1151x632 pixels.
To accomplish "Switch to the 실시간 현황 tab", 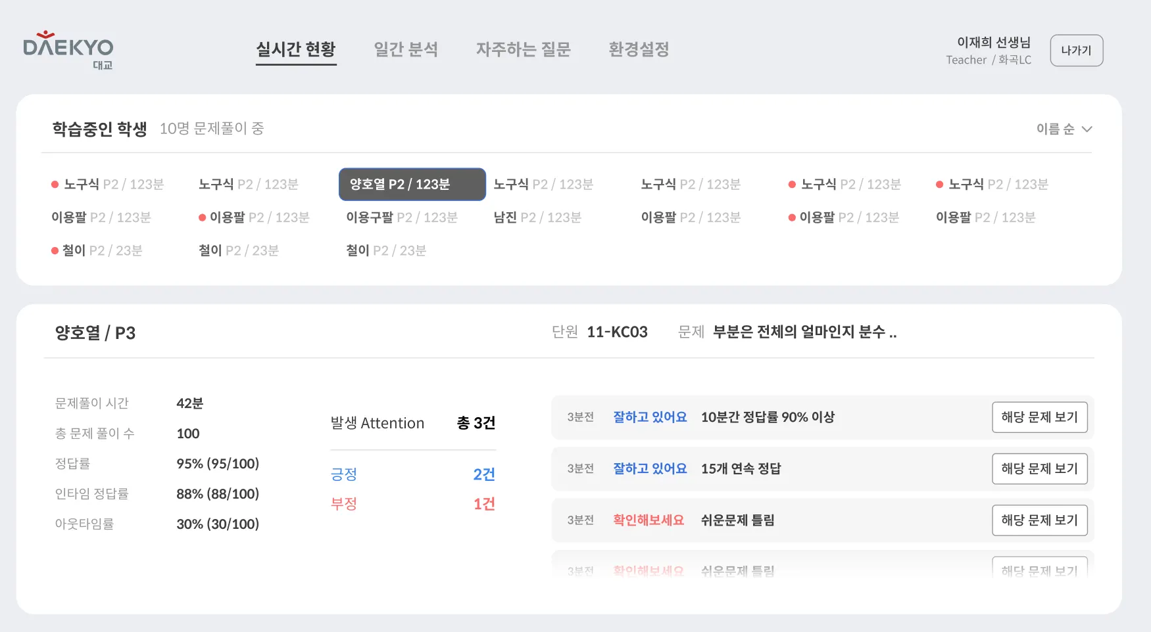I will coord(296,49).
